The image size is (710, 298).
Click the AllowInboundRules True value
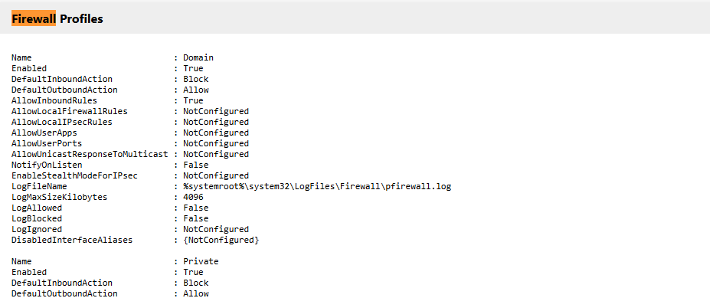pos(193,100)
